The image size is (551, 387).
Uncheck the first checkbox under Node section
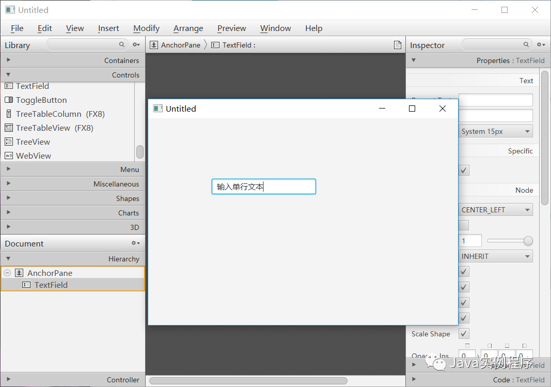click(463, 271)
